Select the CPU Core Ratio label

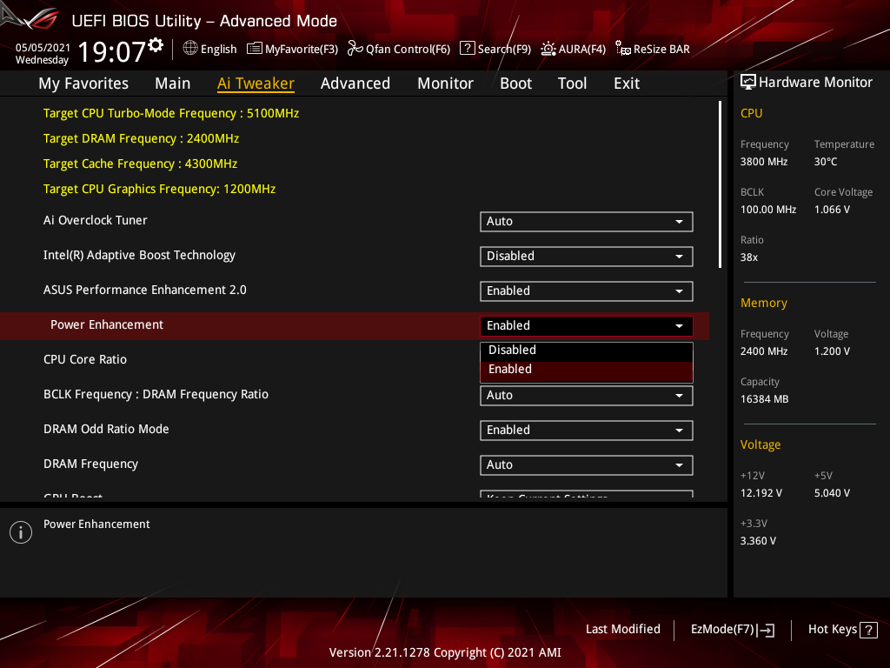pyautogui.click(x=85, y=359)
